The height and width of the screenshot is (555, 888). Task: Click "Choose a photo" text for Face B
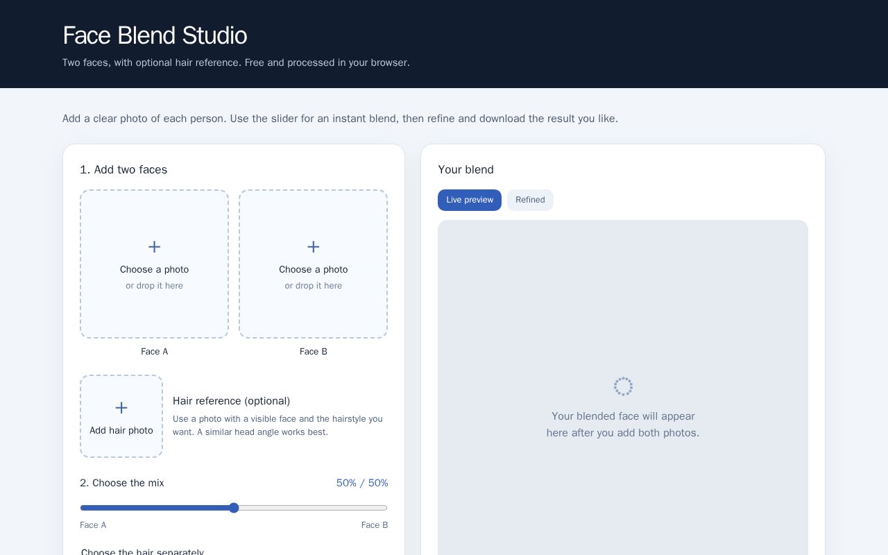[x=314, y=269]
